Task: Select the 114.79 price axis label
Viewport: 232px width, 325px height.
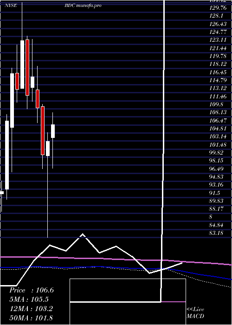Action: pos(218,80)
